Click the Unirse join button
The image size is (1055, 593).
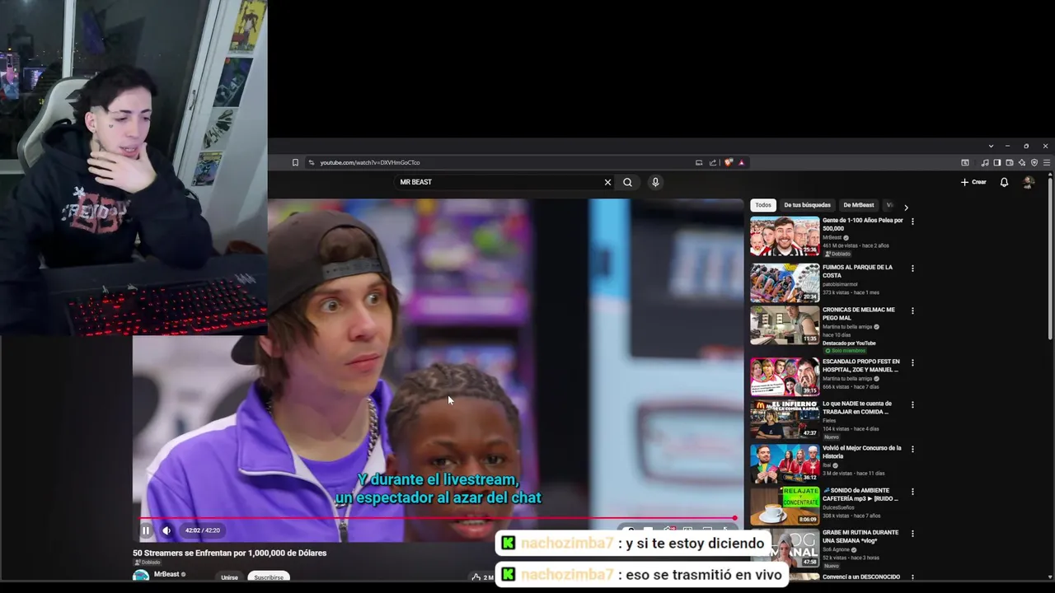pos(229,577)
